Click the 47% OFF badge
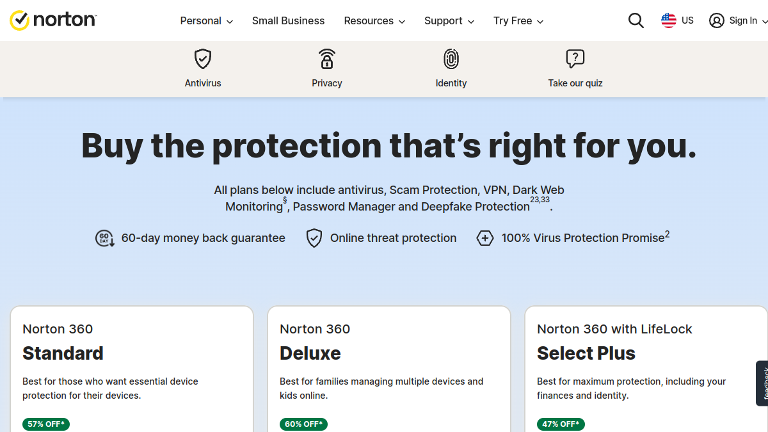Screen dimensions: 768x432 [x=561, y=424]
